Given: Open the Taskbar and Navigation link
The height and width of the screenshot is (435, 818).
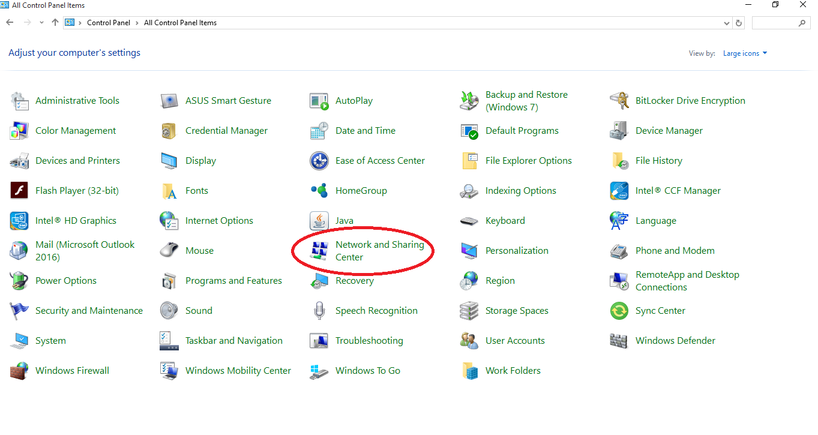Looking at the screenshot, I should point(234,341).
